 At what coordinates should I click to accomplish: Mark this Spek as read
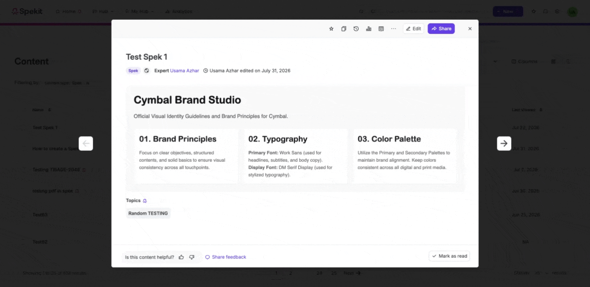[x=449, y=256]
